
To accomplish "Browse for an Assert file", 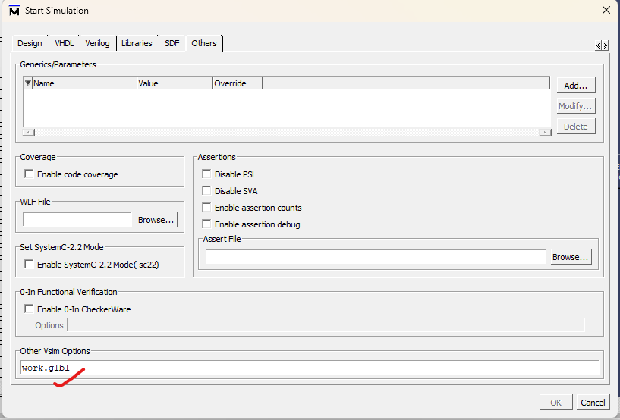I will (571, 257).
